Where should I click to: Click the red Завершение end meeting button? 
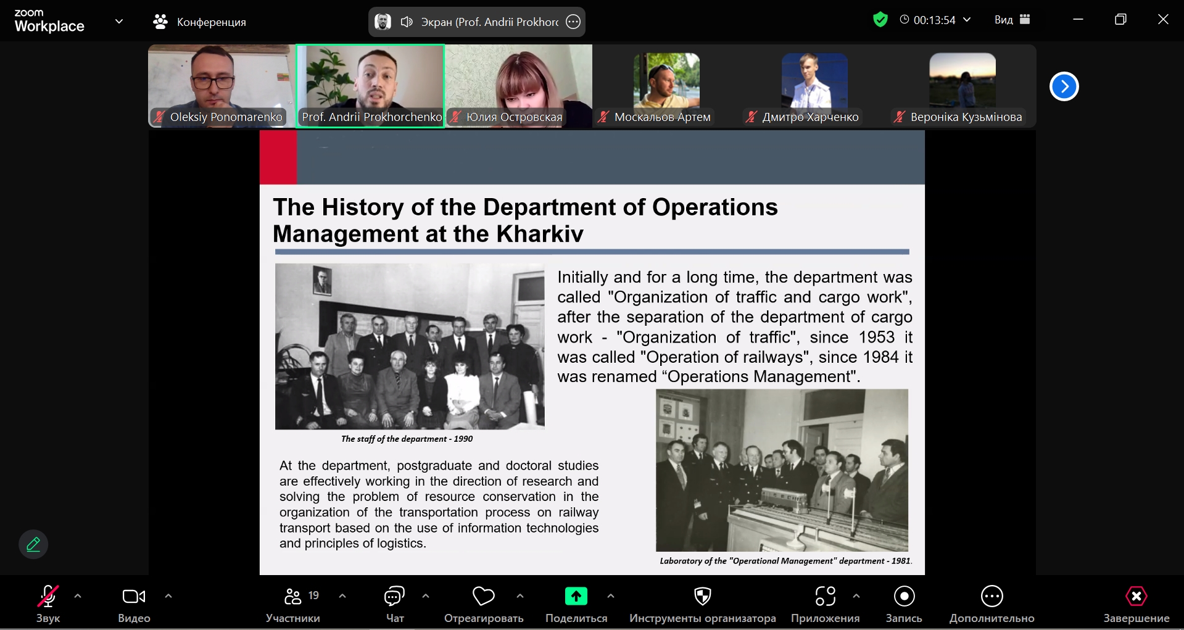coord(1136,604)
